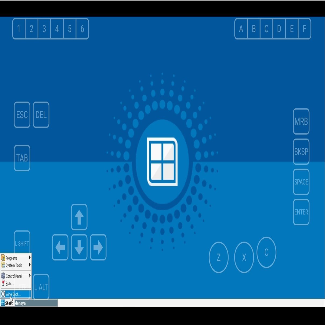Screen dimensions: 325x325
Task: Tap the up arrow overlay key
Action: (79, 217)
